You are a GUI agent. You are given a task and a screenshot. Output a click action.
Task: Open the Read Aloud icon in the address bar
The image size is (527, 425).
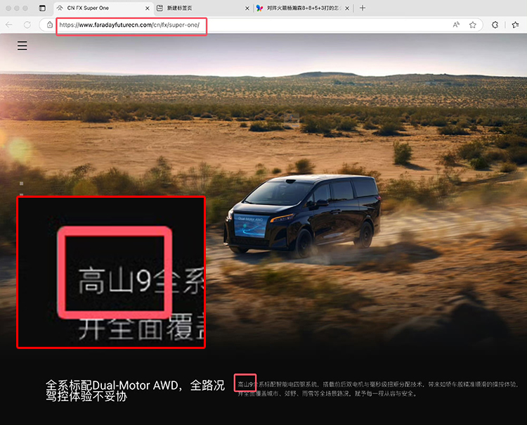pyautogui.click(x=456, y=25)
